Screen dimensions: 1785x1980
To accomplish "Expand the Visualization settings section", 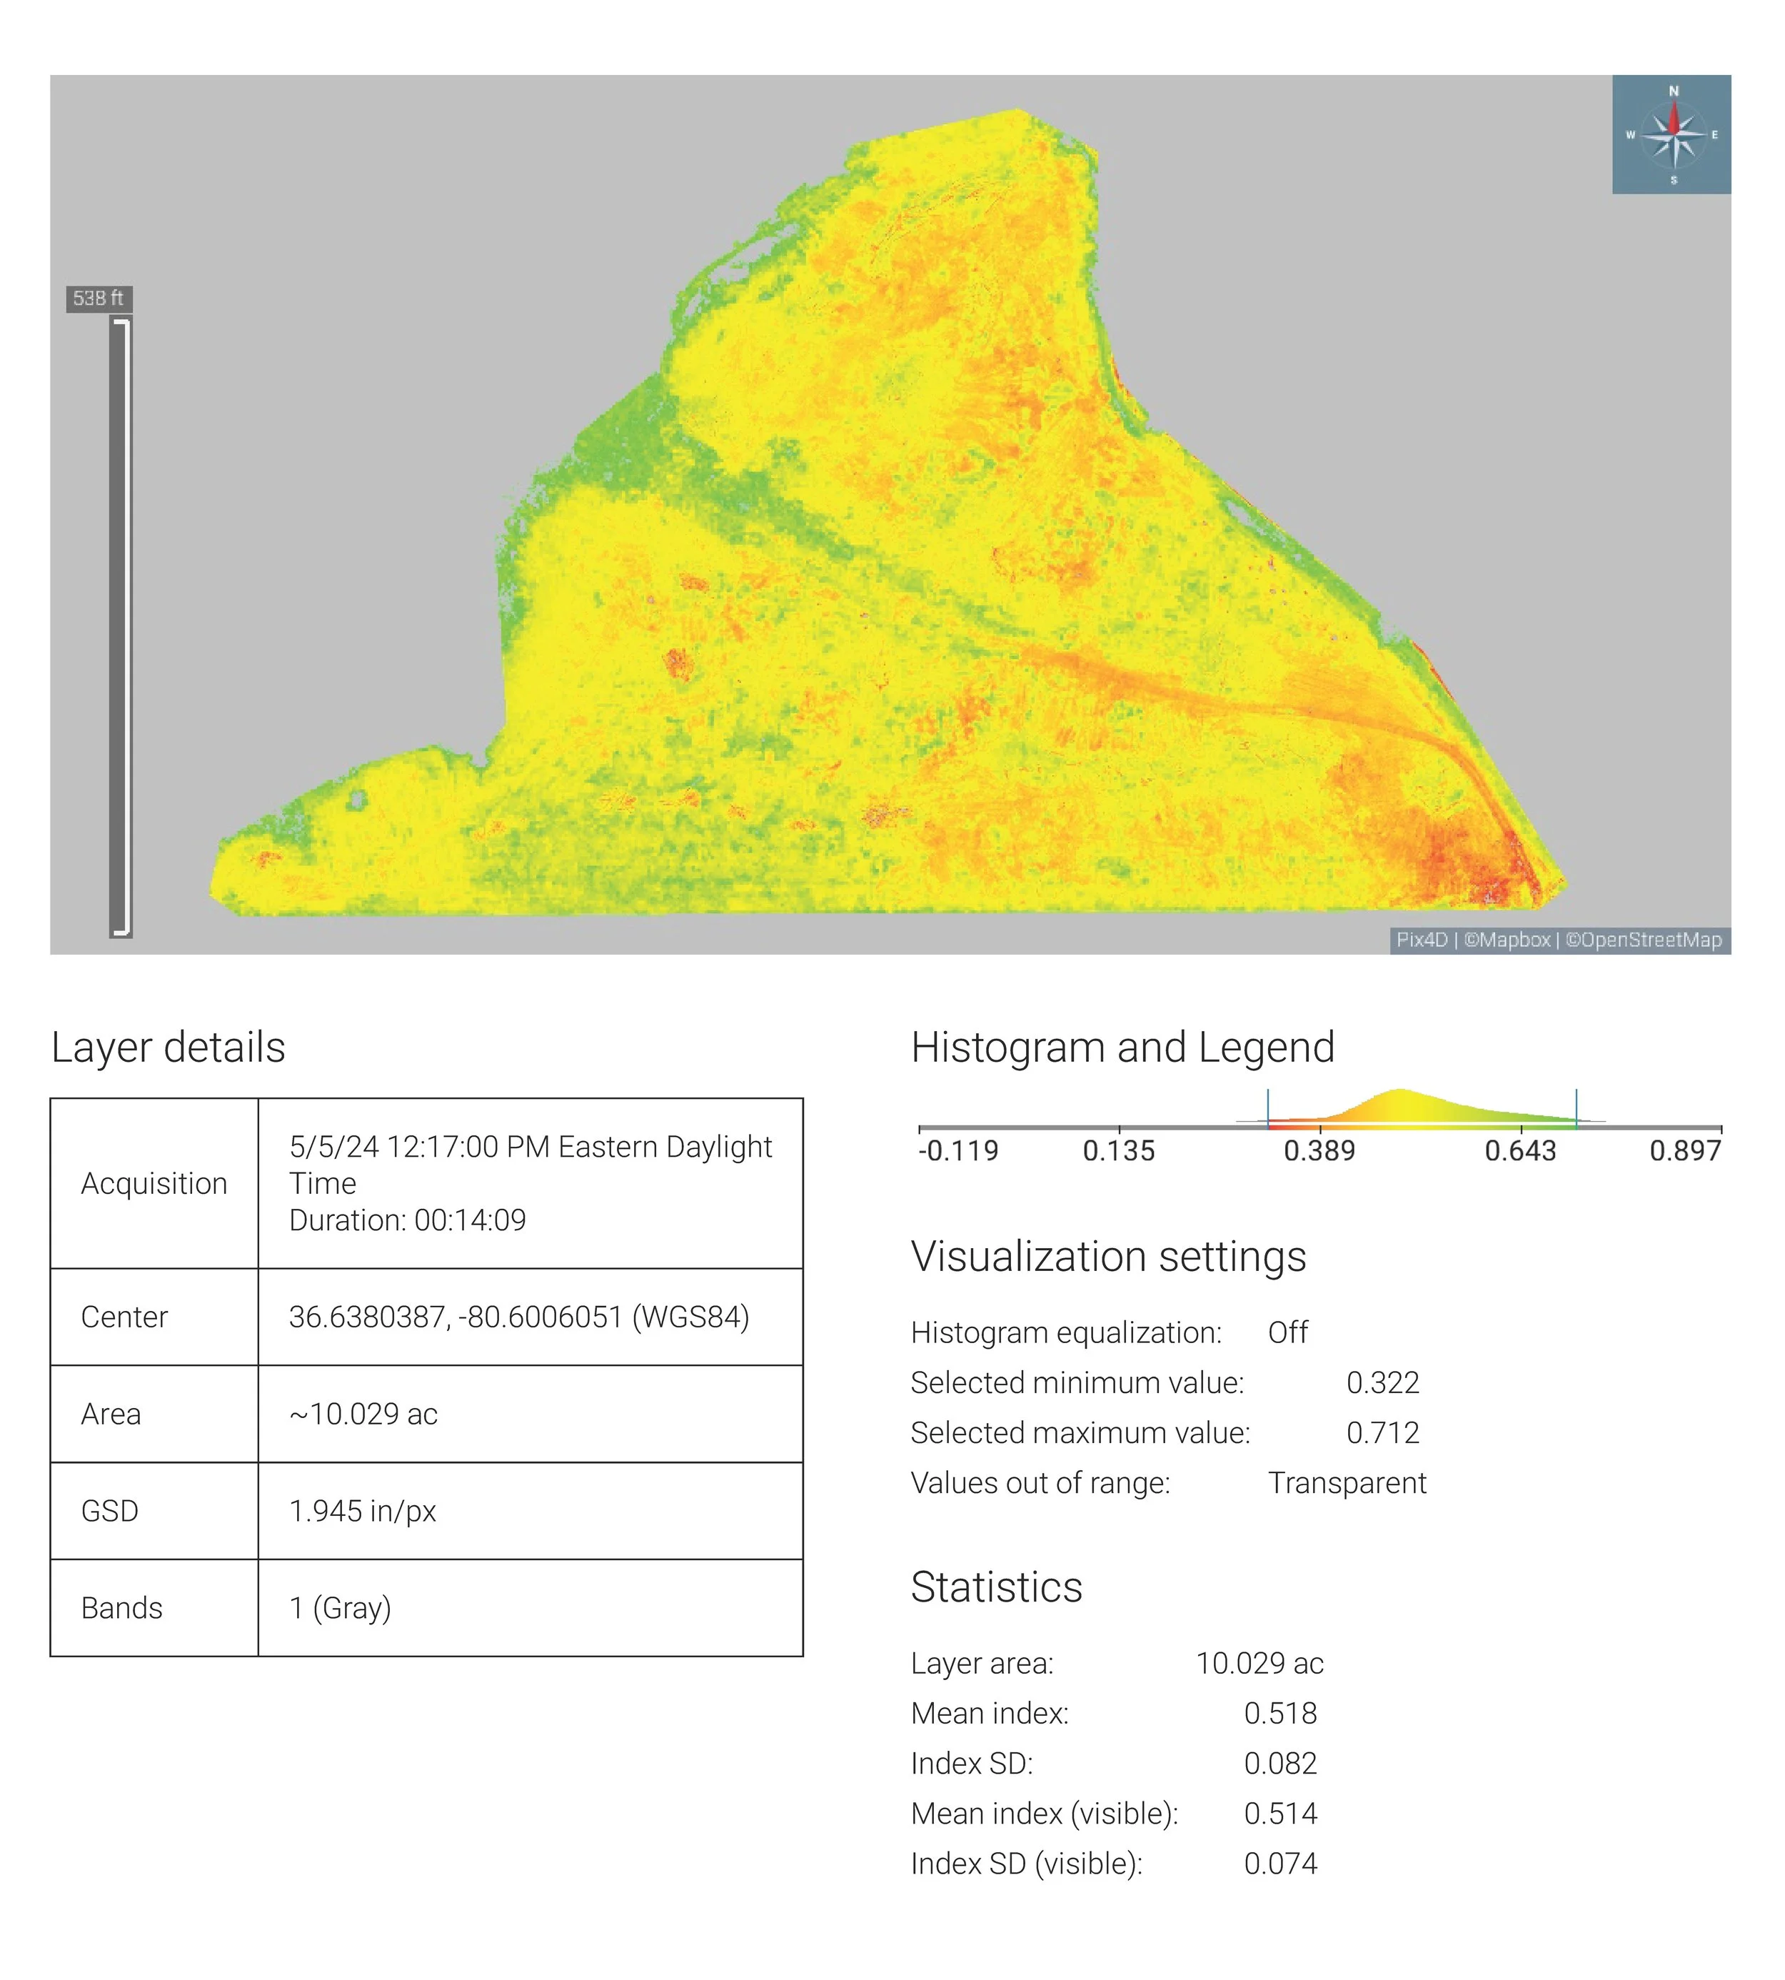I will coord(1110,1255).
